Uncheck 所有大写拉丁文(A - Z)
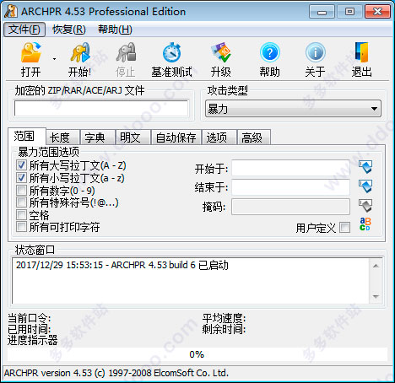This screenshot has height=383, width=395. [x=21, y=165]
